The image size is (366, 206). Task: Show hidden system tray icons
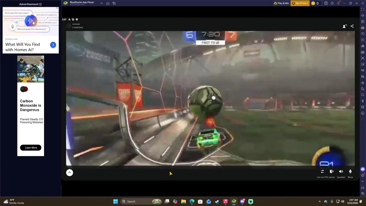(x=319, y=201)
